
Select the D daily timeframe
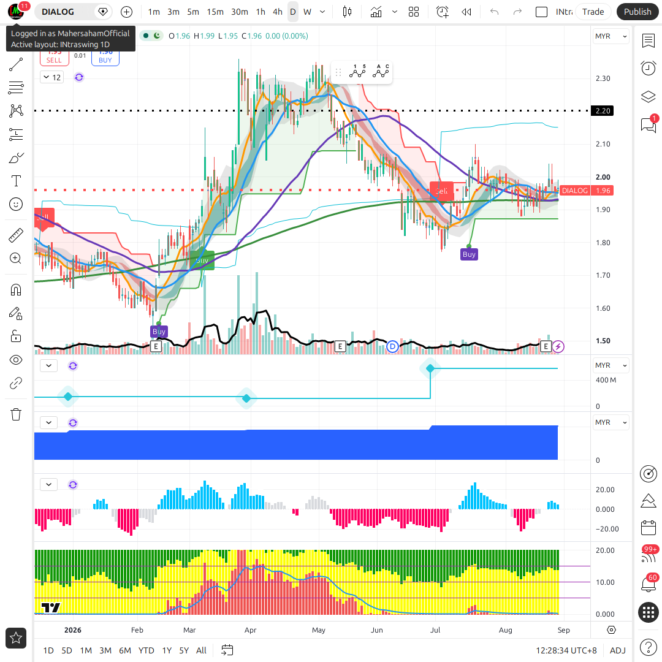pyautogui.click(x=292, y=12)
